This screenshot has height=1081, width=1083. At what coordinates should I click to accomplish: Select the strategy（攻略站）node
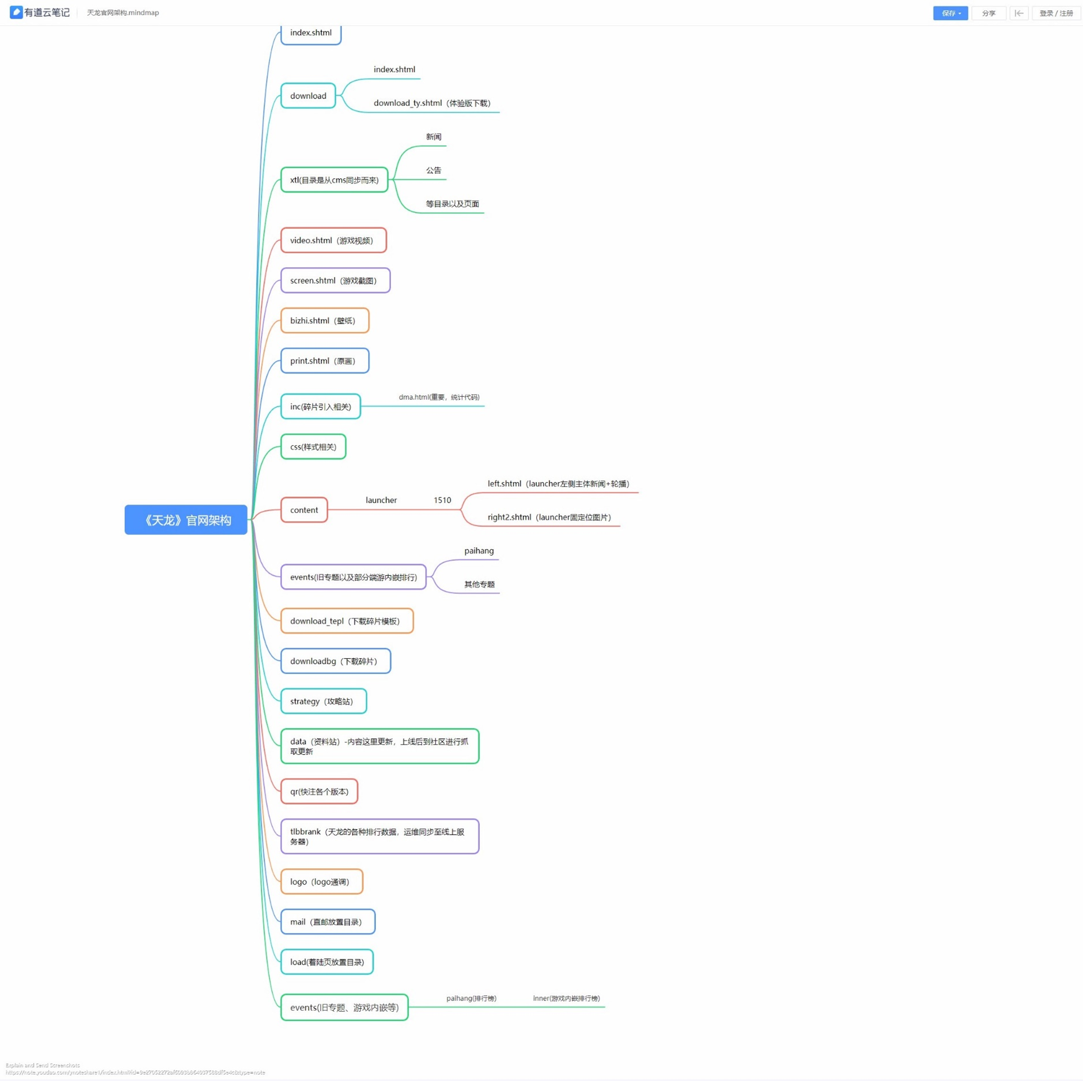tap(323, 701)
